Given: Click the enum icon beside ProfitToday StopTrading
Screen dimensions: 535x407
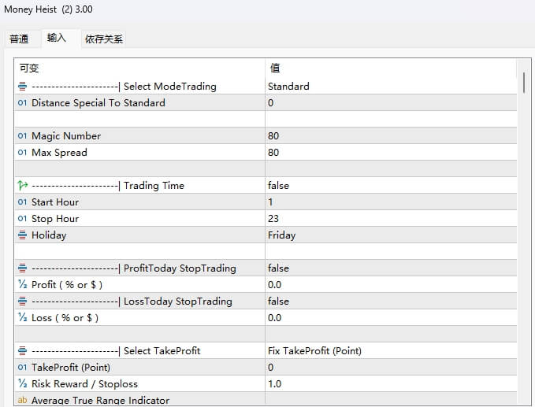Looking at the screenshot, I should 23,268.
